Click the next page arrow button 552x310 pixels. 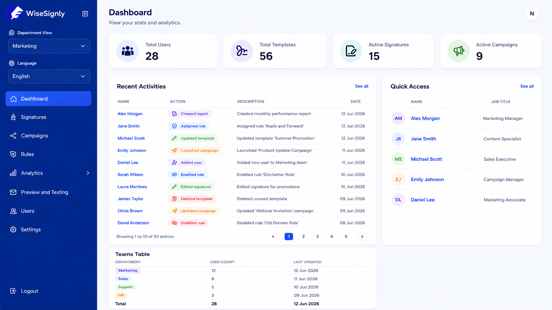coord(362,237)
